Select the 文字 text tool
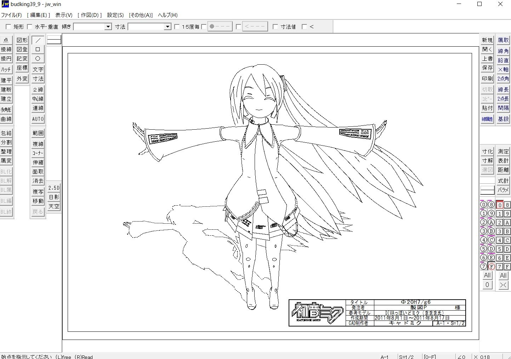 38,69
